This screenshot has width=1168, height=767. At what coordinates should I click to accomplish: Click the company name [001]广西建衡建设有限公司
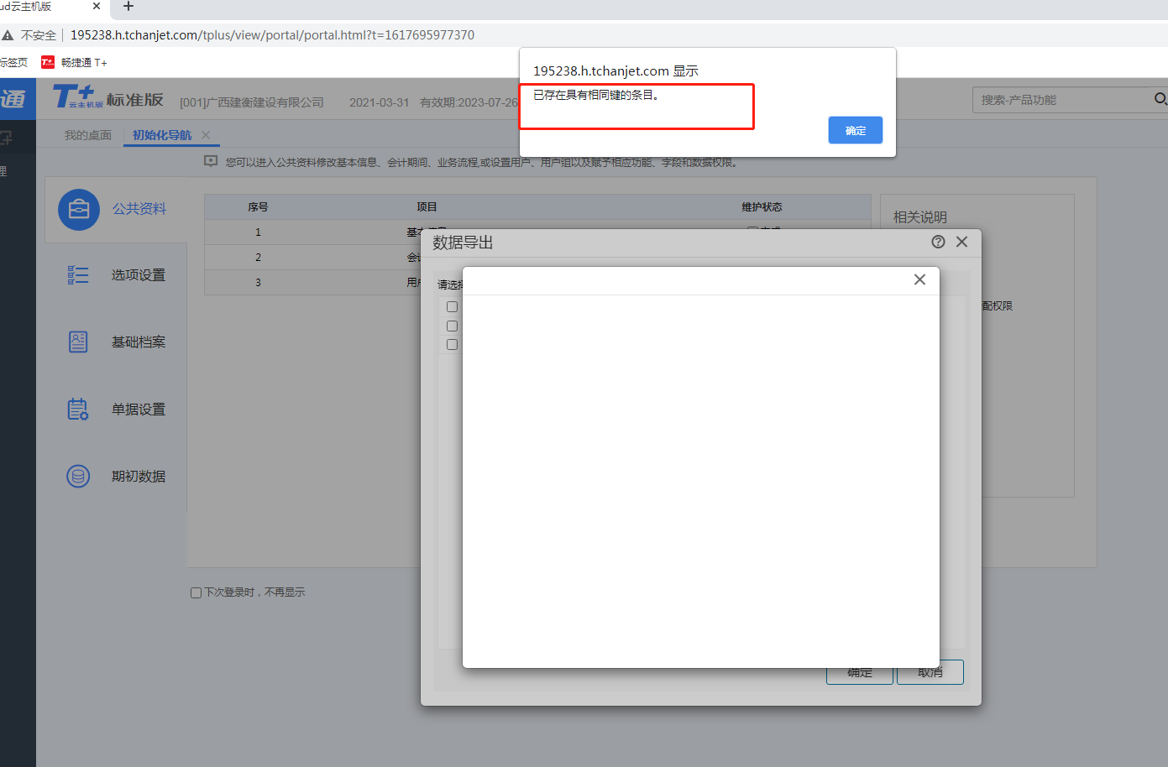click(x=252, y=102)
